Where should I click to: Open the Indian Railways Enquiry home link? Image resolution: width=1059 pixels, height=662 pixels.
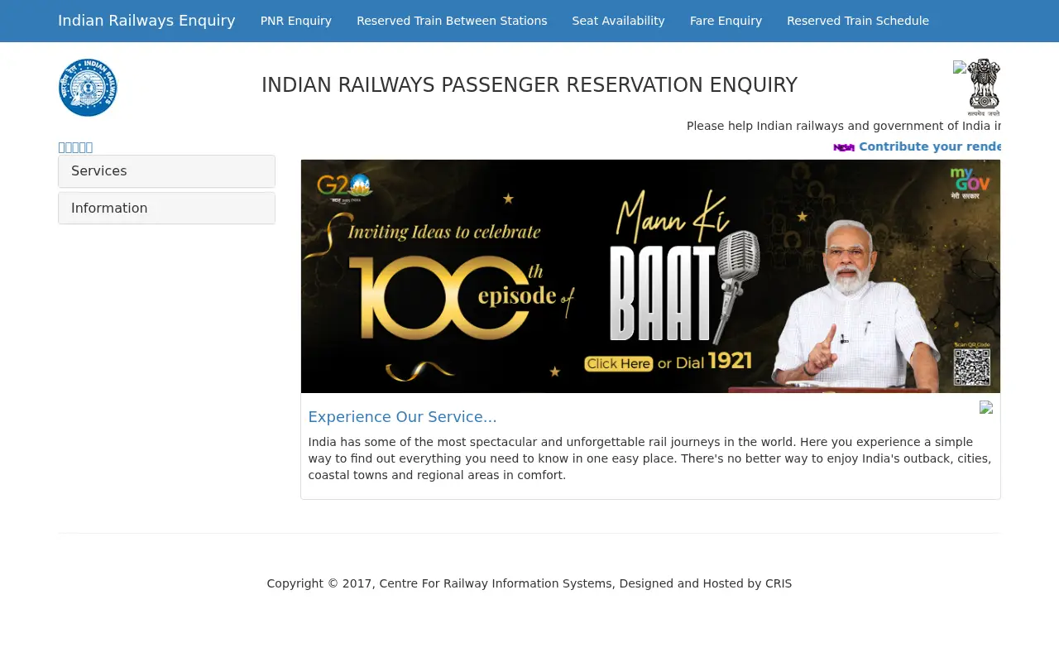(146, 21)
